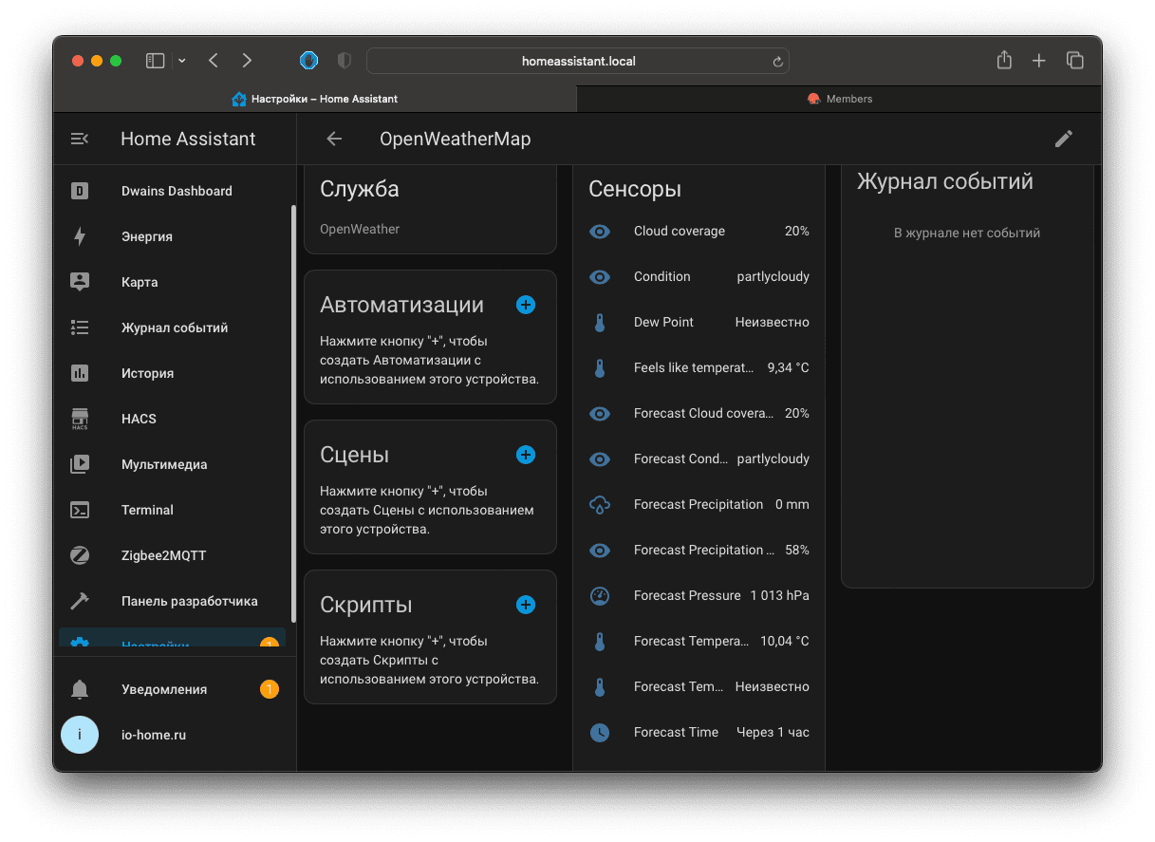The width and height of the screenshot is (1155, 842).
Task: Click the Мультимедиа play icon
Action: pos(80,464)
